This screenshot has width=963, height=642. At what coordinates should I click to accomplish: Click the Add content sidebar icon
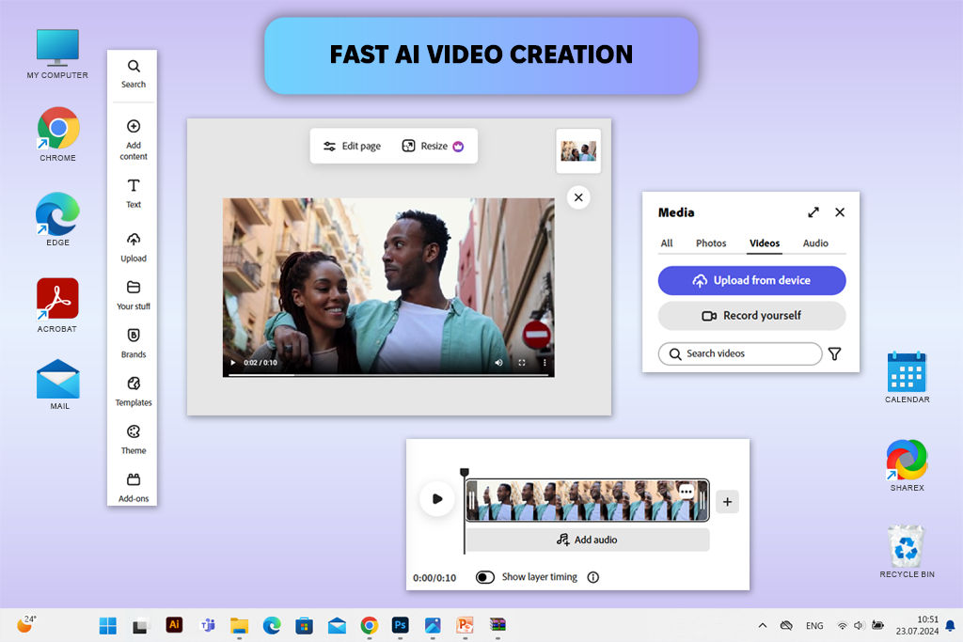tap(134, 139)
